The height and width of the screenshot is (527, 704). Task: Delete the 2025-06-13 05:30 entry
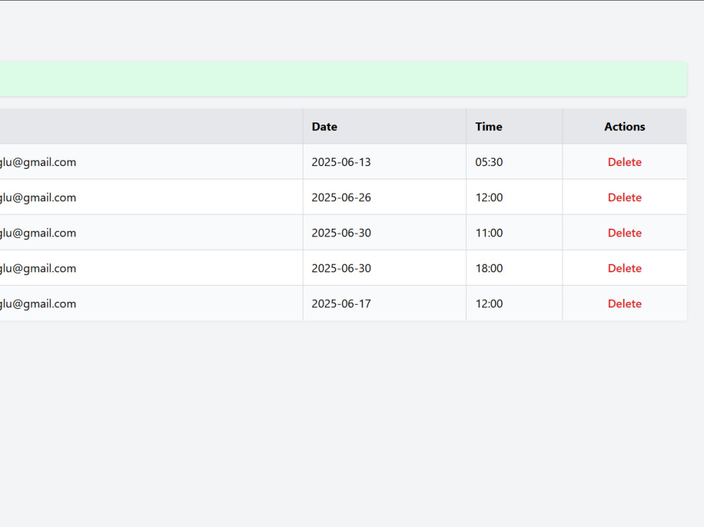[624, 162]
